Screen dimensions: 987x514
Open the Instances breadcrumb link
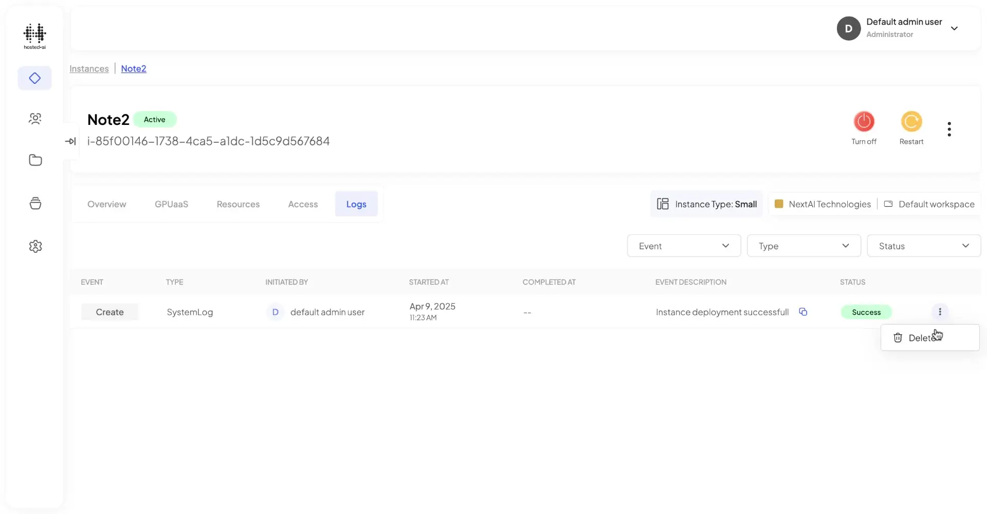tap(89, 68)
